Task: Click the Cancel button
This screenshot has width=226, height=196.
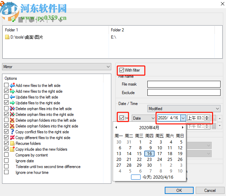Action: coord(210,190)
